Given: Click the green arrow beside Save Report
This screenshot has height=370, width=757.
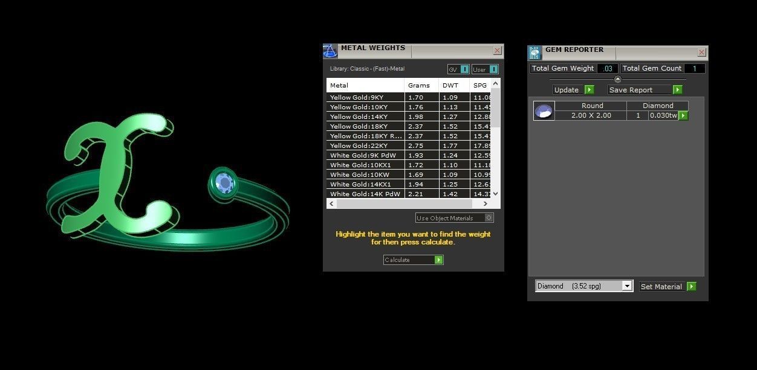Looking at the screenshot, I should click(x=677, y=90).
